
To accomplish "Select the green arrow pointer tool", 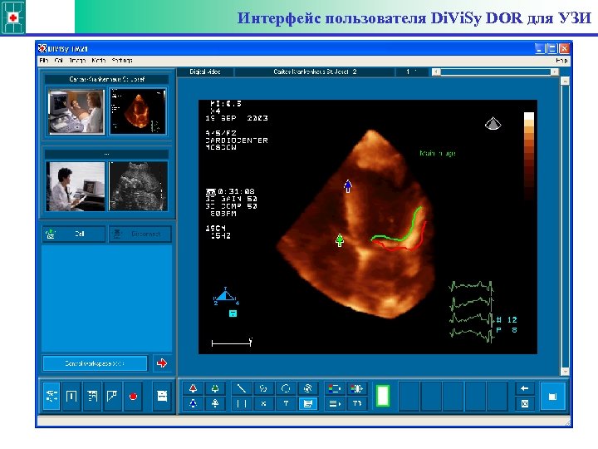I will (215, 388).
